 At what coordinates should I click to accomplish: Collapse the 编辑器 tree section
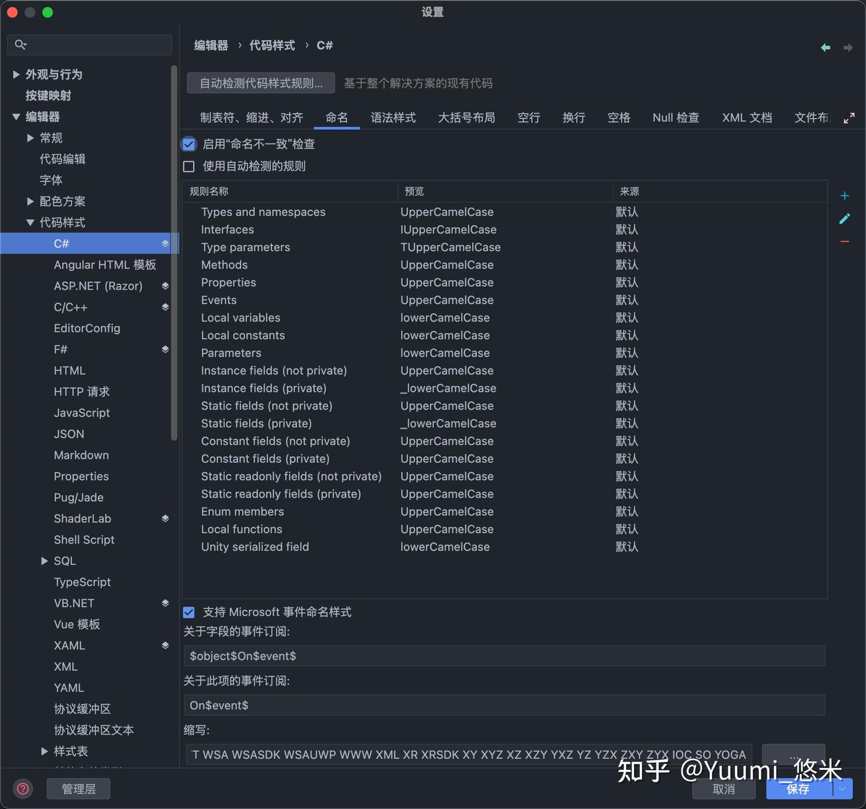(16, 117)
